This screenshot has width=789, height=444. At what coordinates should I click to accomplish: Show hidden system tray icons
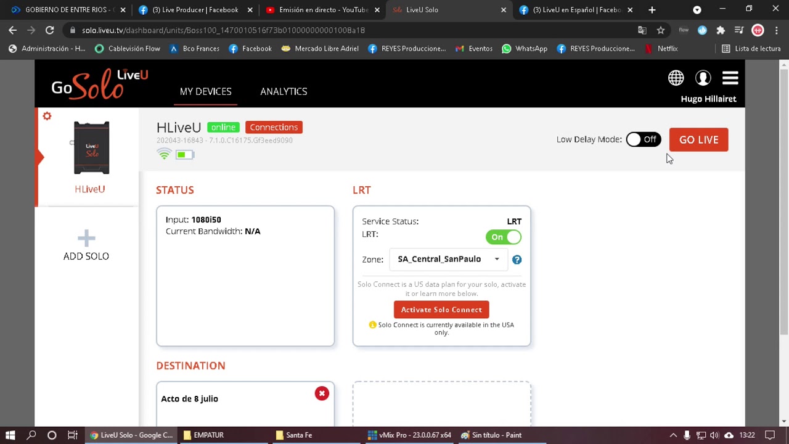click(x=673, y=435)
